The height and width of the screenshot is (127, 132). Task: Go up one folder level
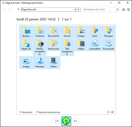pos(18,10)
